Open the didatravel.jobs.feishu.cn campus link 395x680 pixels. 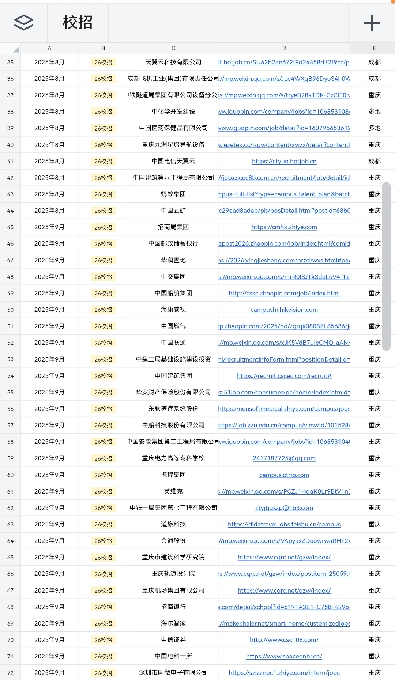tap(284, 524)
